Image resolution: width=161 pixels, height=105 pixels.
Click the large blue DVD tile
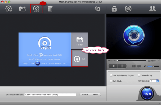point(45,50)
